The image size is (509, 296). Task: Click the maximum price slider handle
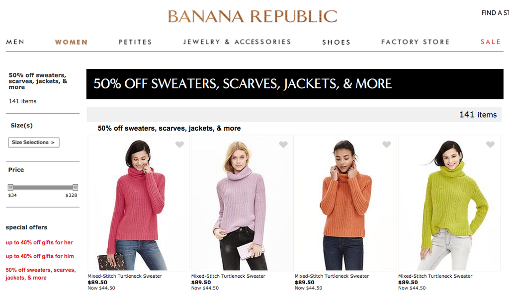(x=76, y=187)
